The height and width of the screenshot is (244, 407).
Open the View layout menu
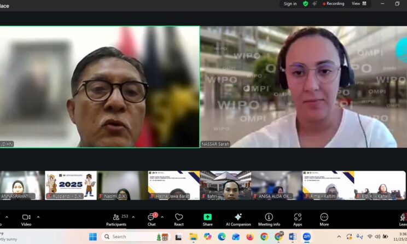(359, 4)
